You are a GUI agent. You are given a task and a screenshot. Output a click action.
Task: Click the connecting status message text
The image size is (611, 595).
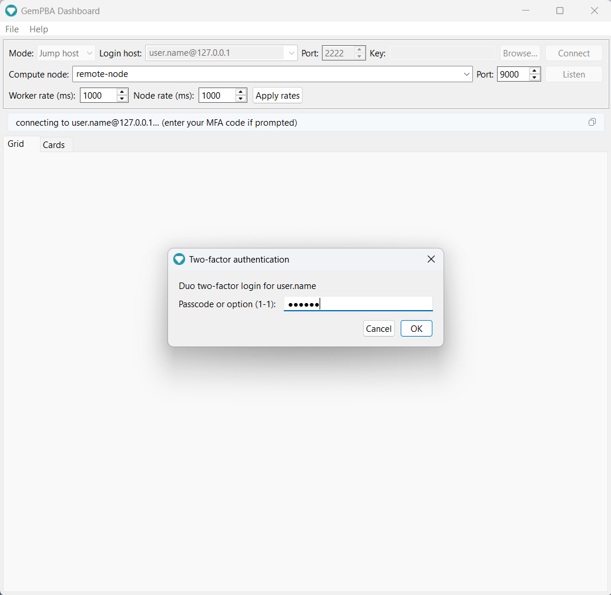[x=156, y=123]
